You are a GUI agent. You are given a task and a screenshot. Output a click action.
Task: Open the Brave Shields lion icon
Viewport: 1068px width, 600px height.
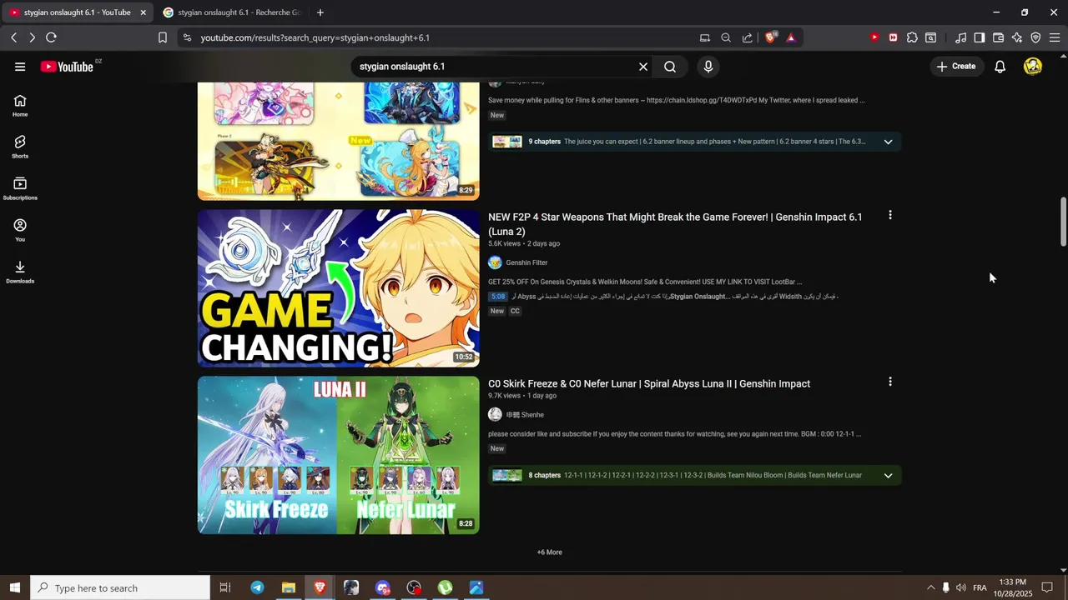(x=771, y=37)
